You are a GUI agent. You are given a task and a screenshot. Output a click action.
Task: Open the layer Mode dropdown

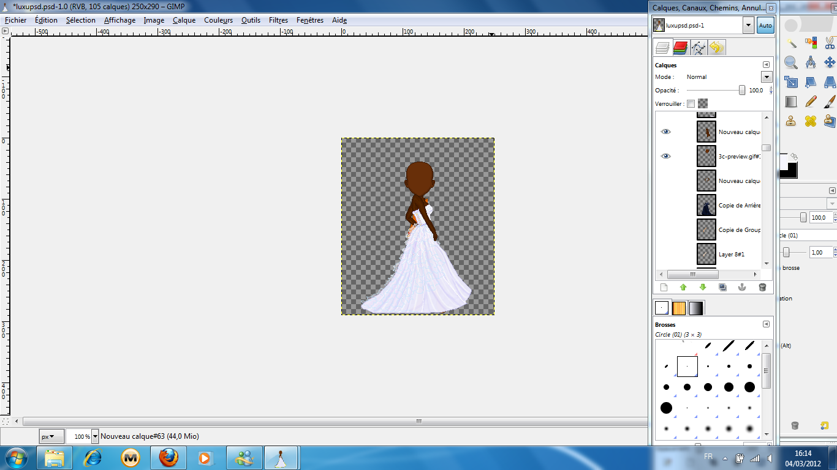click(x=766, y=77)
